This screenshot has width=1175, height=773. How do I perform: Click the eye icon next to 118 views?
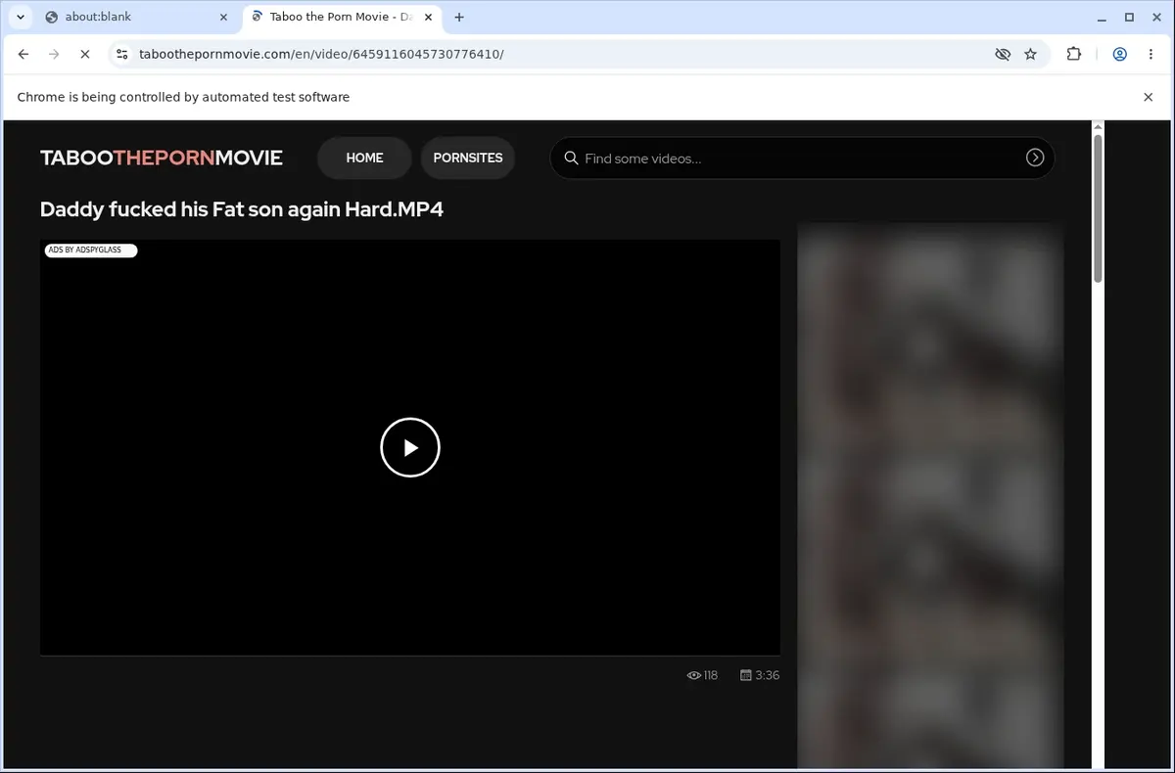click(694, 675)
